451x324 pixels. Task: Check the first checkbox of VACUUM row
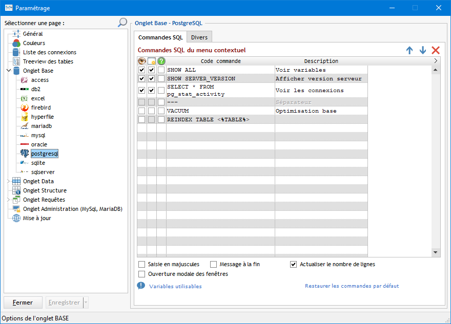coord(141,111)
